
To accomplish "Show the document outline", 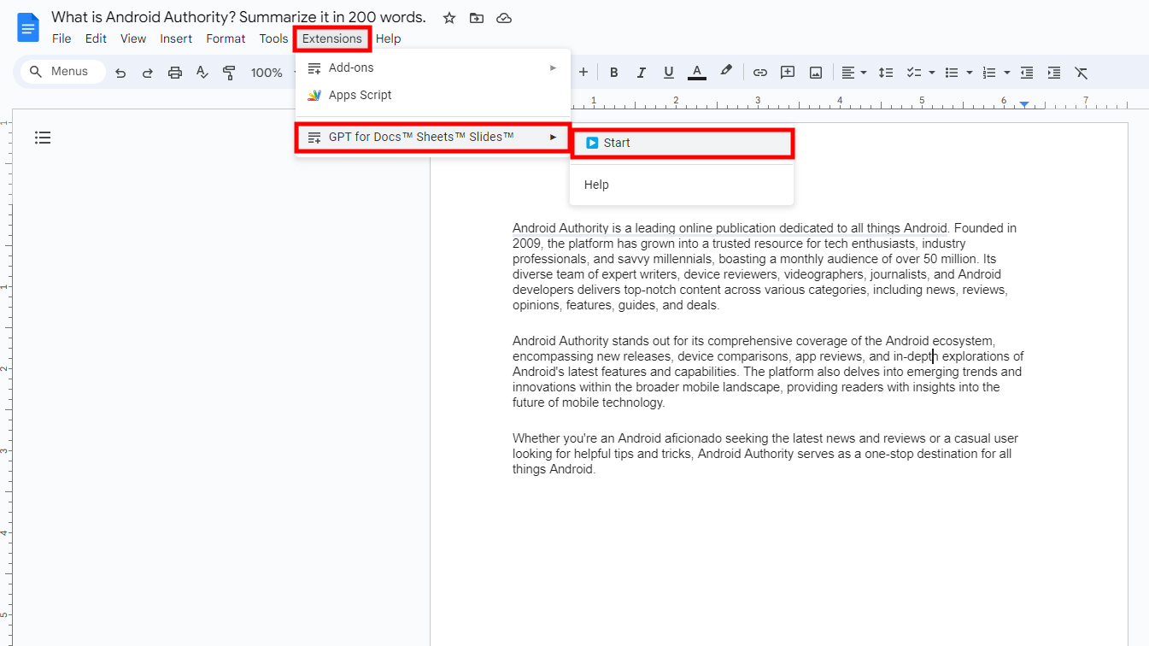I will pos(43,138).
